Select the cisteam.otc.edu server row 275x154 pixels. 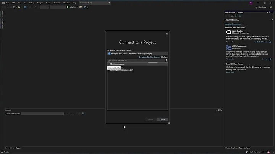tap(137, 64)
